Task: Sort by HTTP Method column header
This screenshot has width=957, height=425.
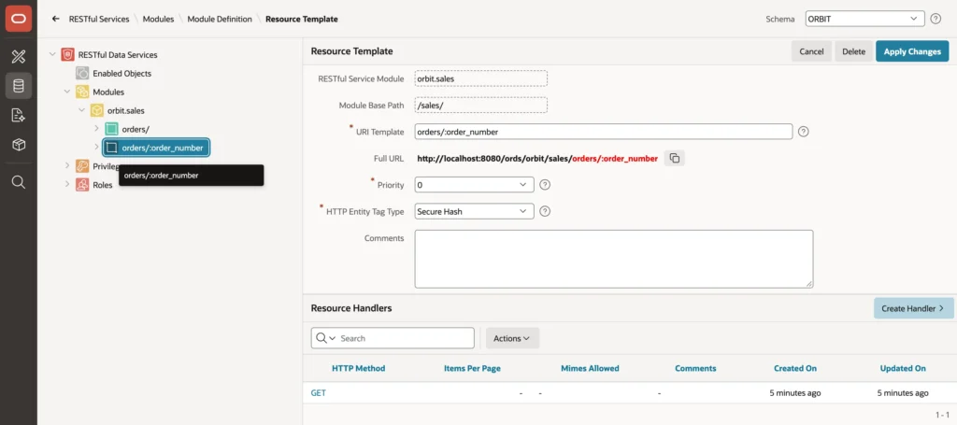Action: point(358,368)
